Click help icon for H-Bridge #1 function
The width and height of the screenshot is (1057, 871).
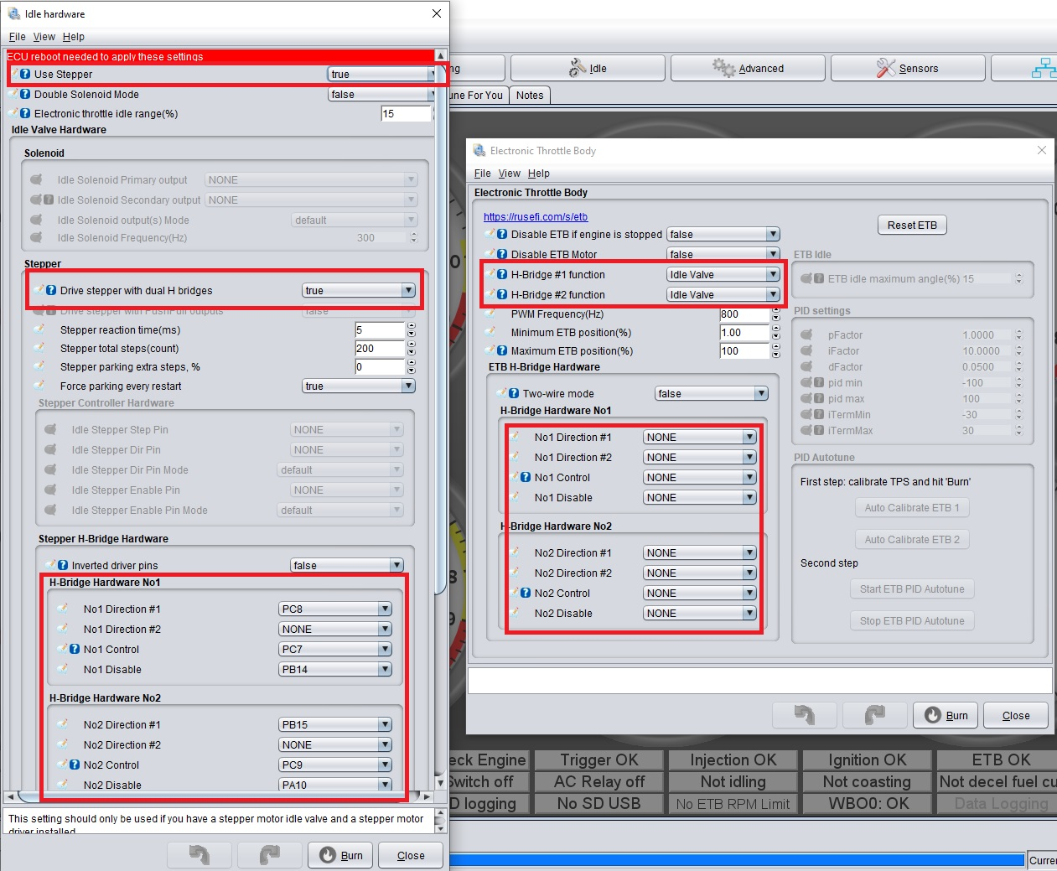tap(502, 274)
